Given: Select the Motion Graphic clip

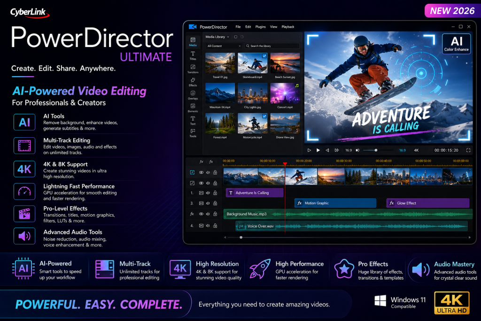Looking at the screenshot, I should point(335,203).
